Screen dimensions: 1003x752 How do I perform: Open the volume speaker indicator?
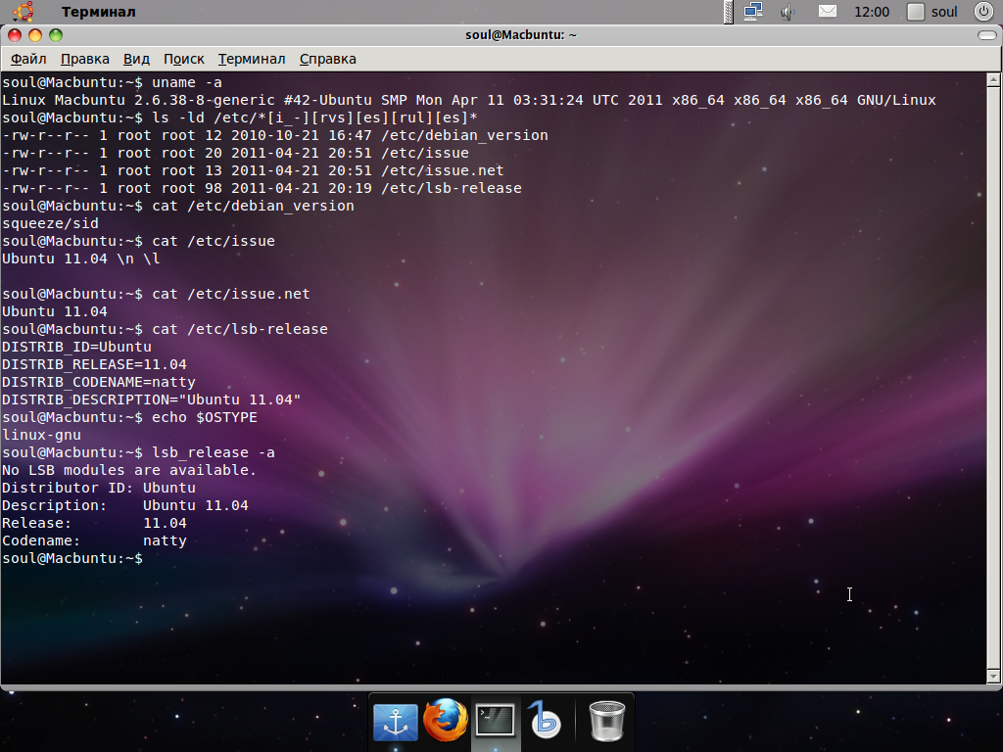(x=788, y=12)
